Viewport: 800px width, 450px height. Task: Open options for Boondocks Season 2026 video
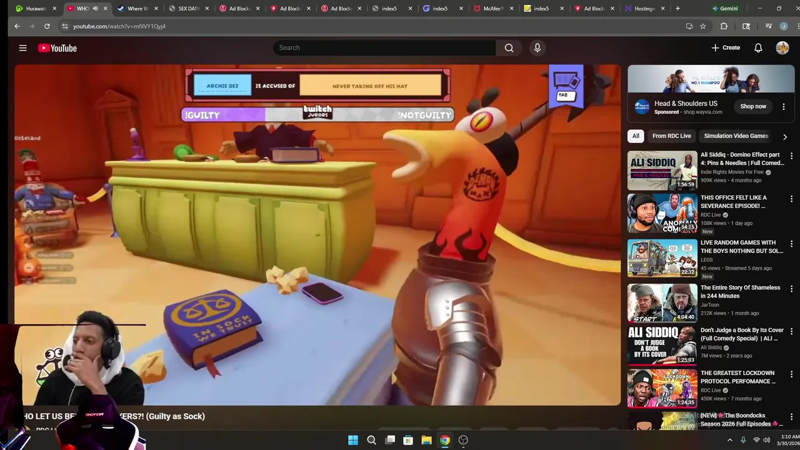pos(791,417)
